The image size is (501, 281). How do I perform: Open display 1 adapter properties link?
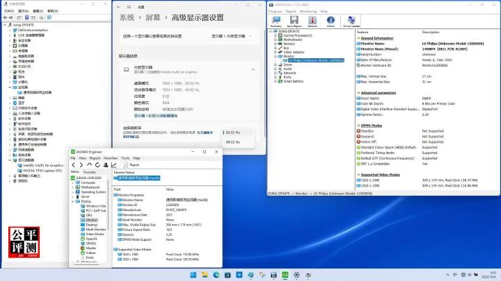pos(156,116)
